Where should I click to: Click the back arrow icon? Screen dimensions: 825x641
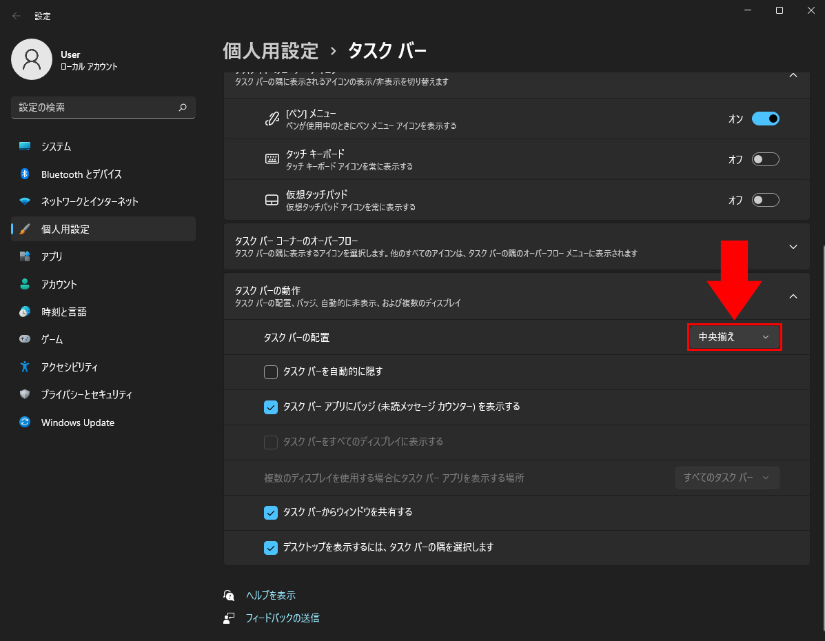click(17, 16)
